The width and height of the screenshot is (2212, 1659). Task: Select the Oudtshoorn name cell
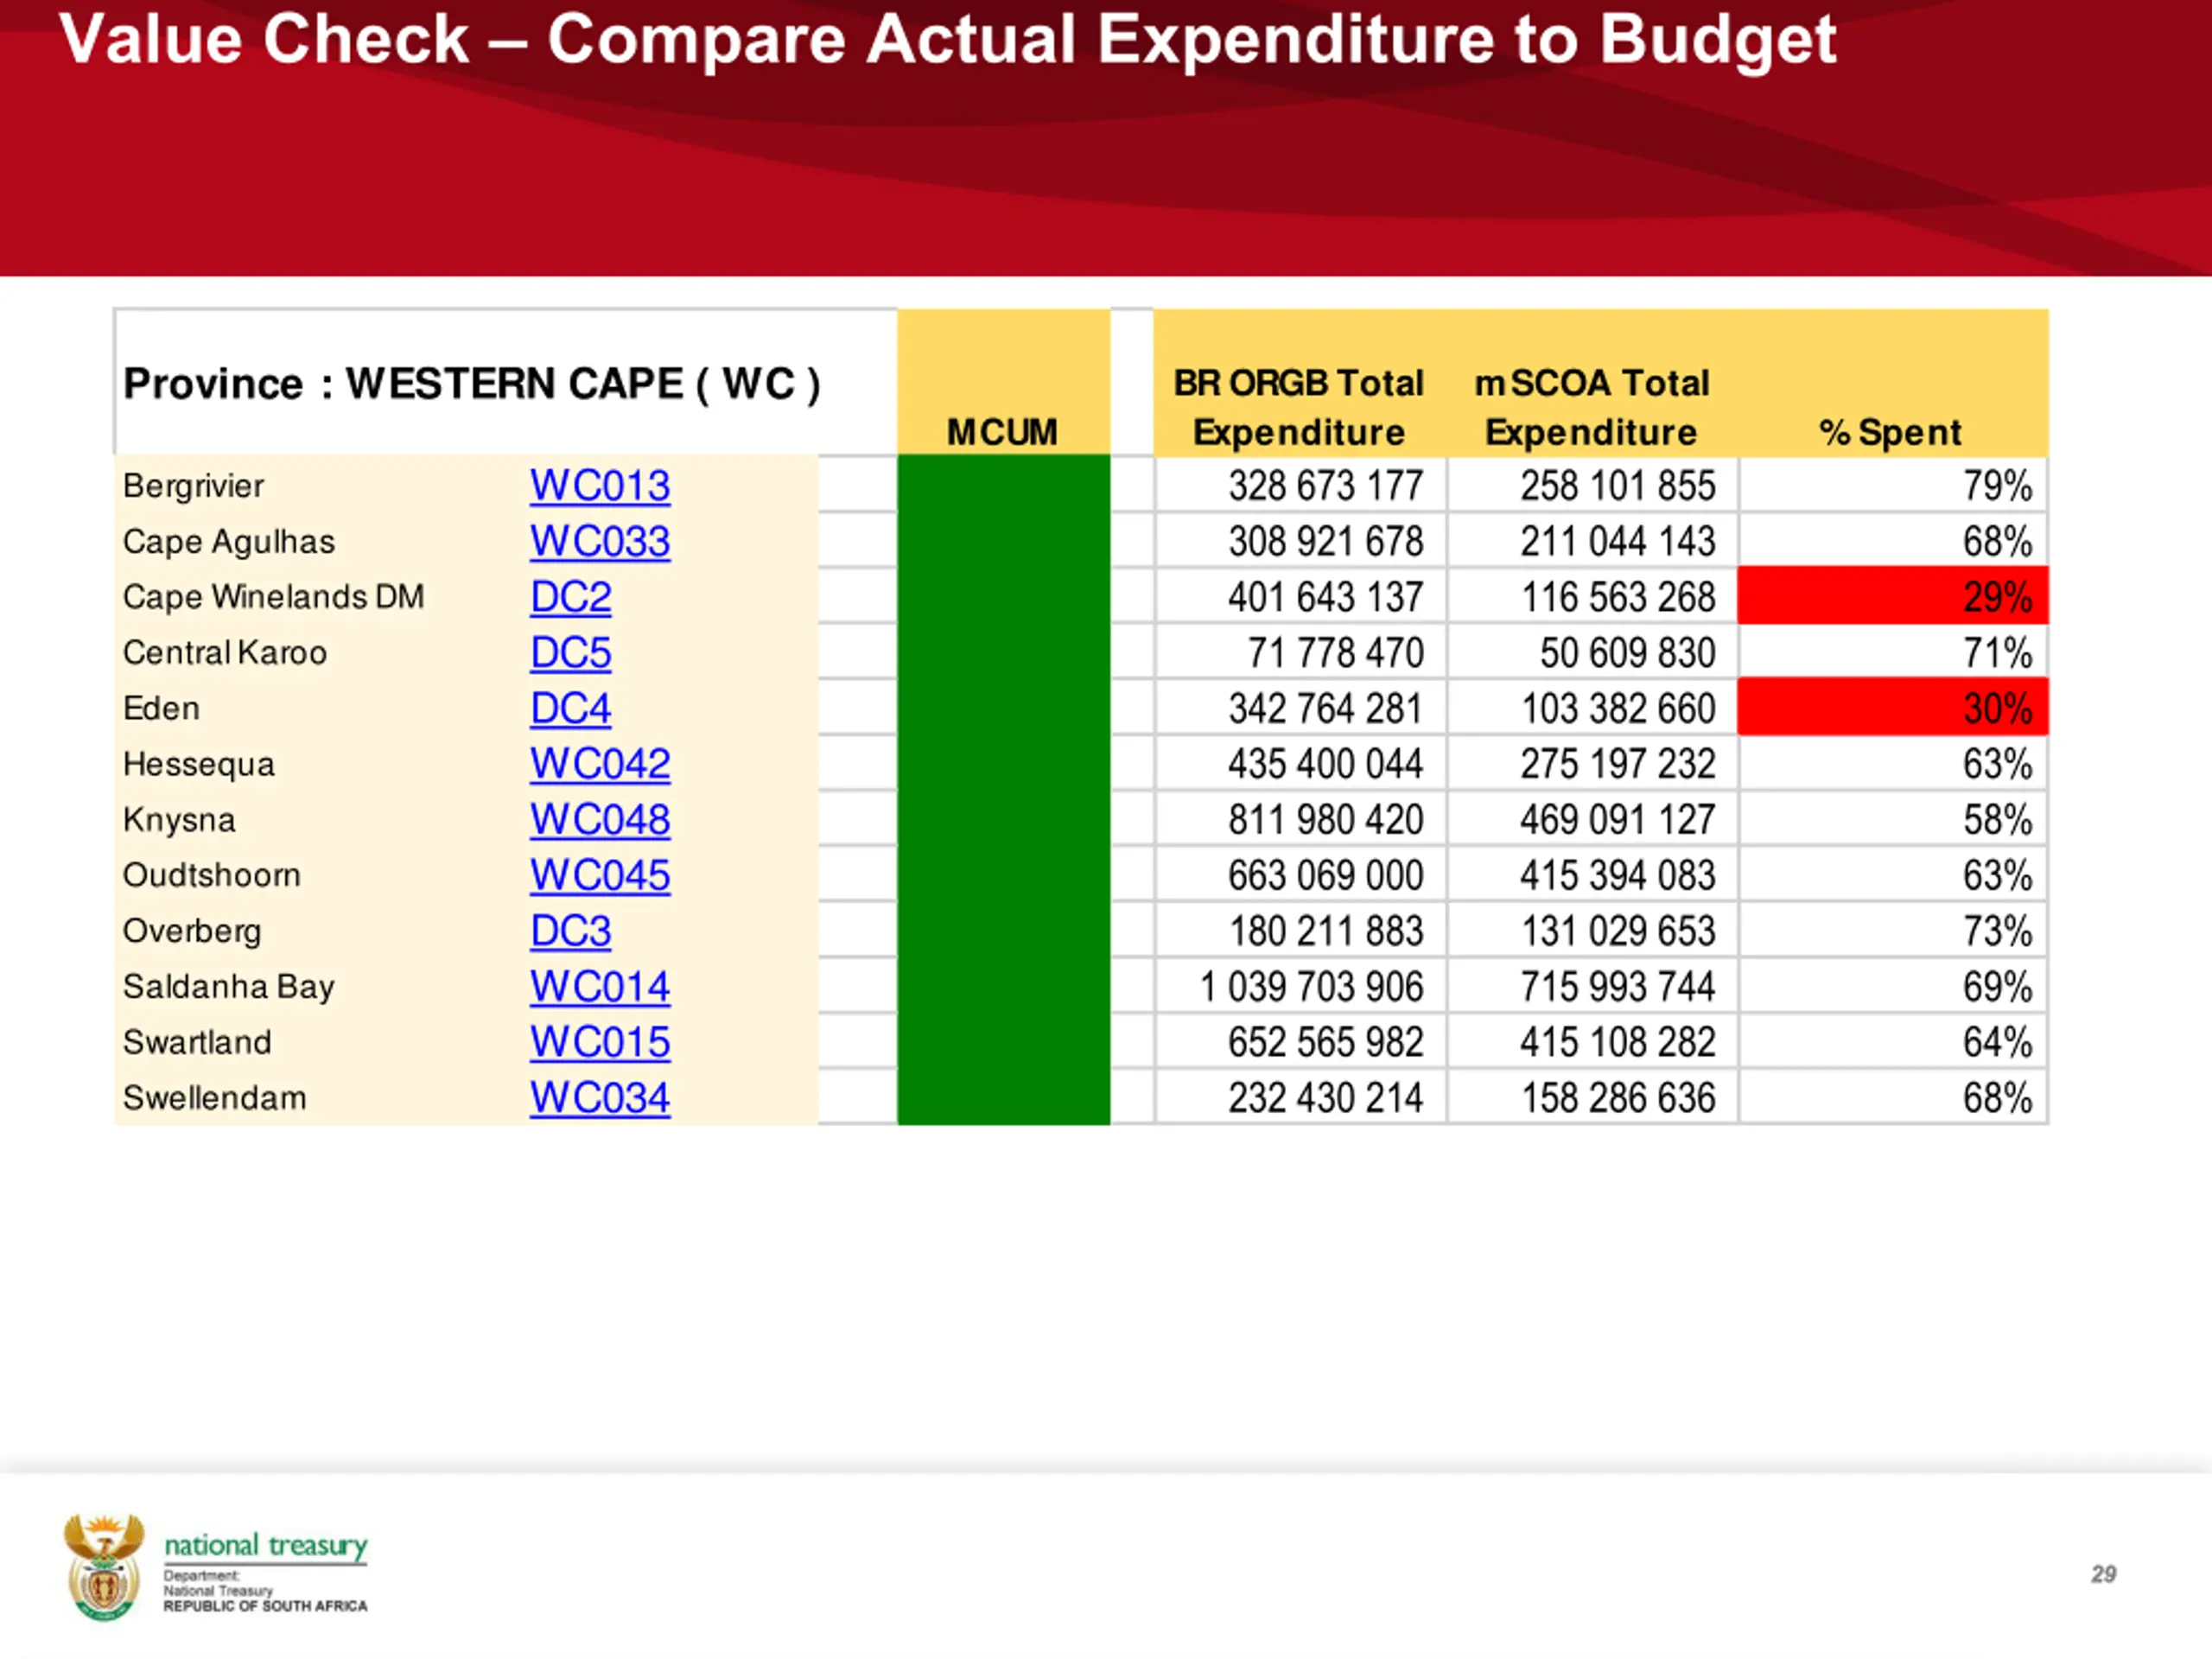click(211, 876)
